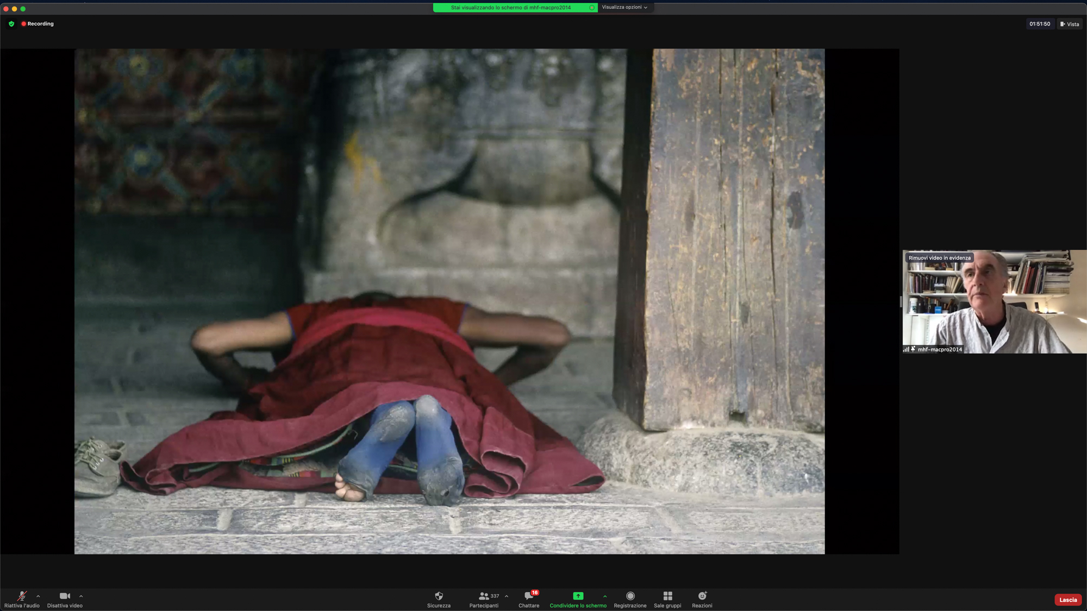Open the Sicurezza shield menu

click(439, 600)
